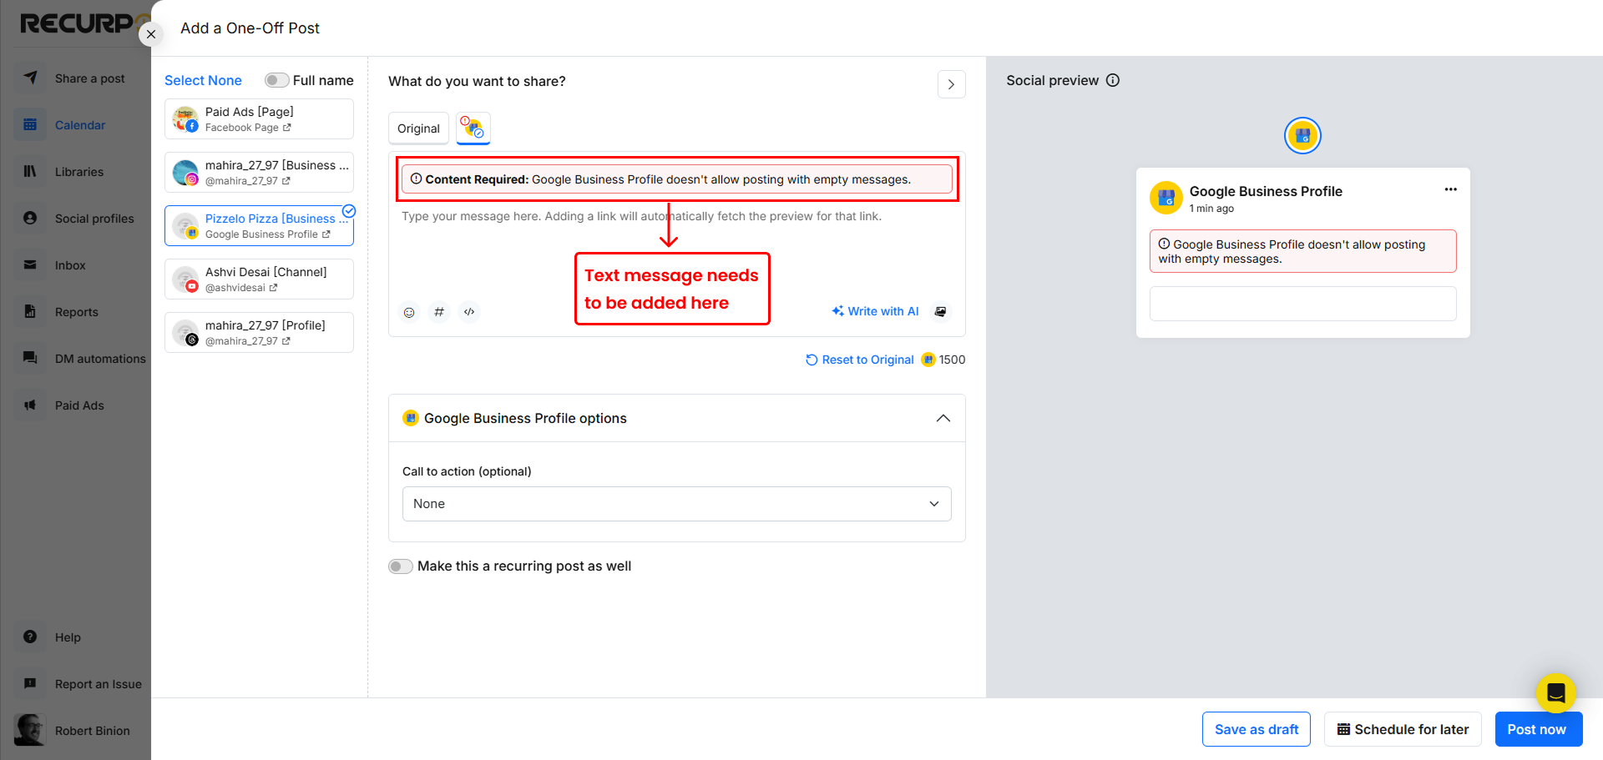The width and height of the screenshot is (1603, 760).
Task: Insert a hashtag with # icon
Action: pos(439,312)
